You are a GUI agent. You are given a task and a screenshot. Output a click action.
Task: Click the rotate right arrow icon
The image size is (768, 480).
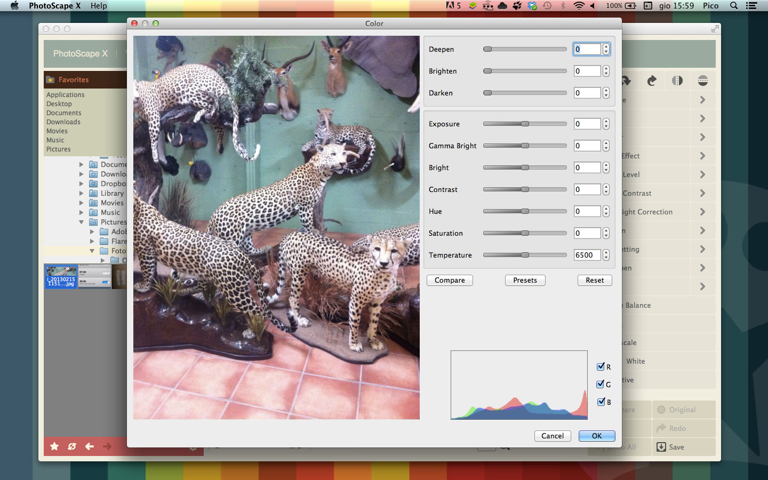click(x=652, y=81)
